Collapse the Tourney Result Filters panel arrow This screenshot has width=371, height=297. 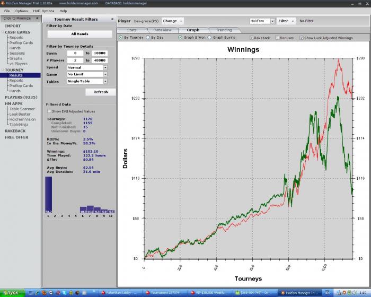[x=112, y=19]
